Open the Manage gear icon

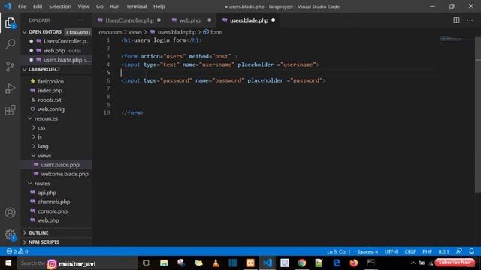pyautogui.click(x=10, y=235)
